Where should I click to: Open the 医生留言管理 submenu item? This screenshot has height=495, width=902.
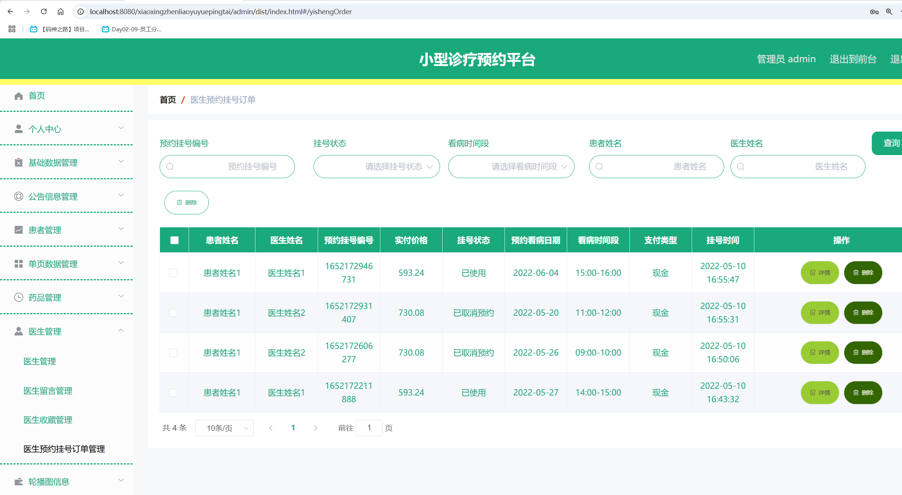48,391
